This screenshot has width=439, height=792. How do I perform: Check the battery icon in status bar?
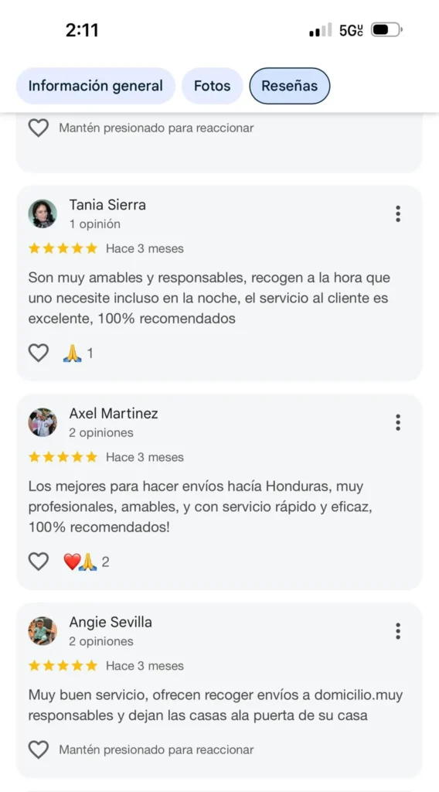pos(386,30)
